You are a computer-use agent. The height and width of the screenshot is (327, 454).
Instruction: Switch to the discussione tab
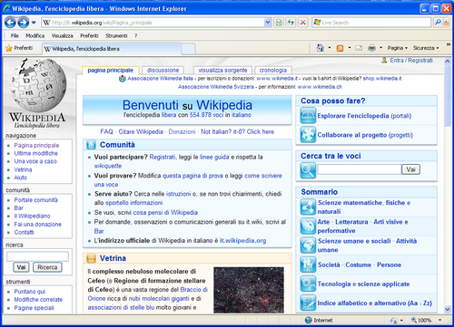163,70
